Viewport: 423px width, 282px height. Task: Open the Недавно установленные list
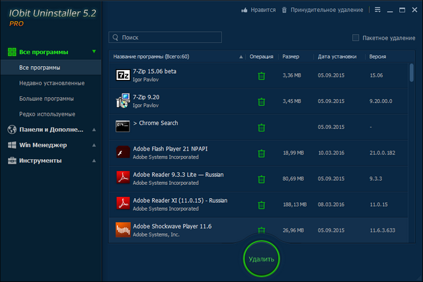[52, 83]
